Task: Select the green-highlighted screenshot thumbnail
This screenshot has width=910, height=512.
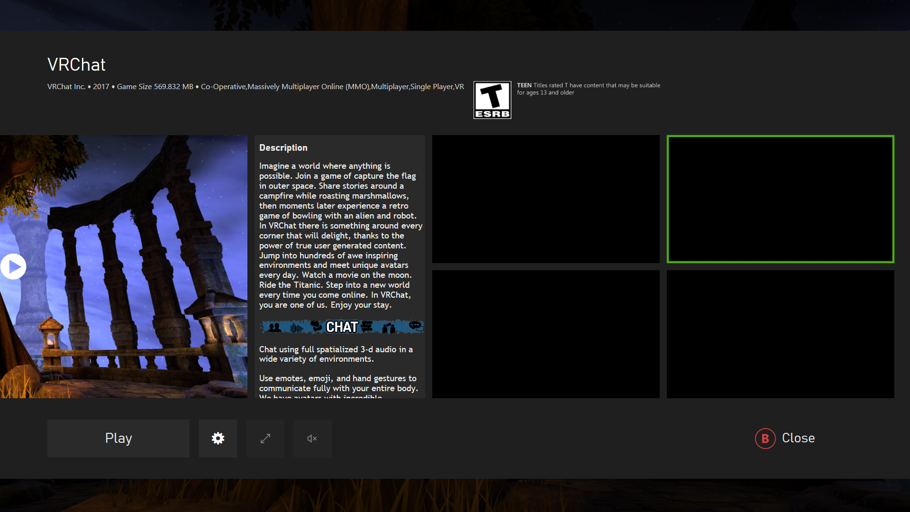Action: pyautogui.click(x=780, y=199)
